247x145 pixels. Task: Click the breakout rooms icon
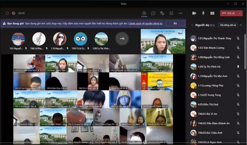[171, 13]
